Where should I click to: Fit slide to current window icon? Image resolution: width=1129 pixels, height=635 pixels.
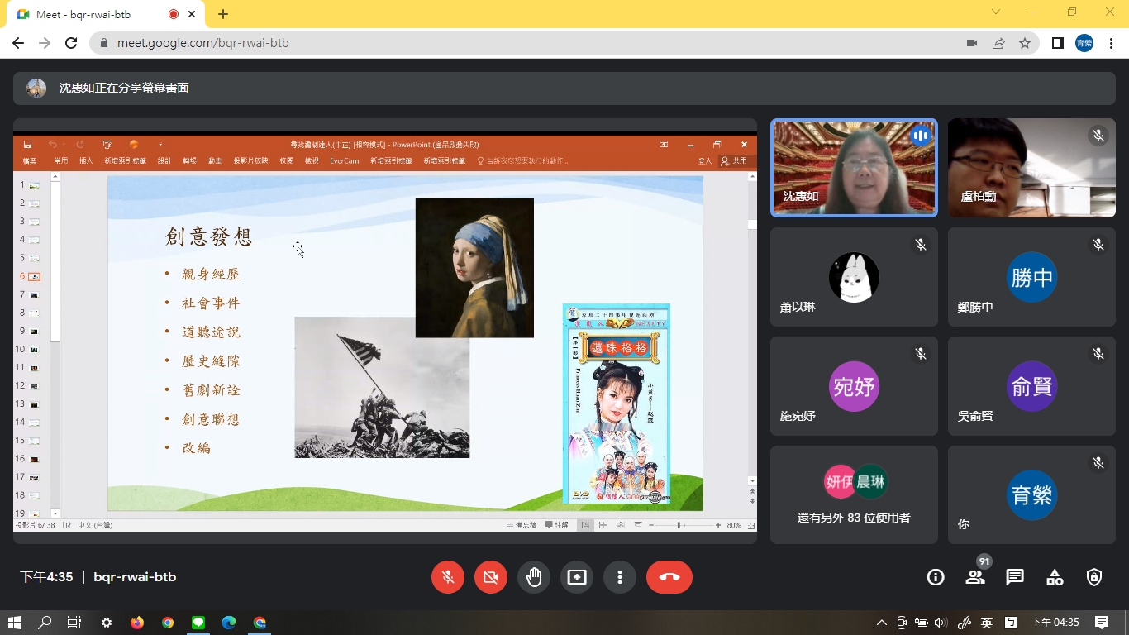pos(750,525)
